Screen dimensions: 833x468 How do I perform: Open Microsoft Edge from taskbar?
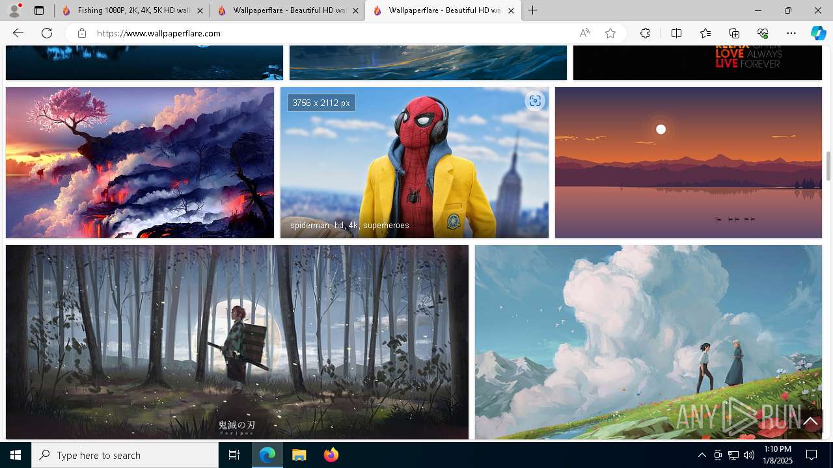pos(267,455)
